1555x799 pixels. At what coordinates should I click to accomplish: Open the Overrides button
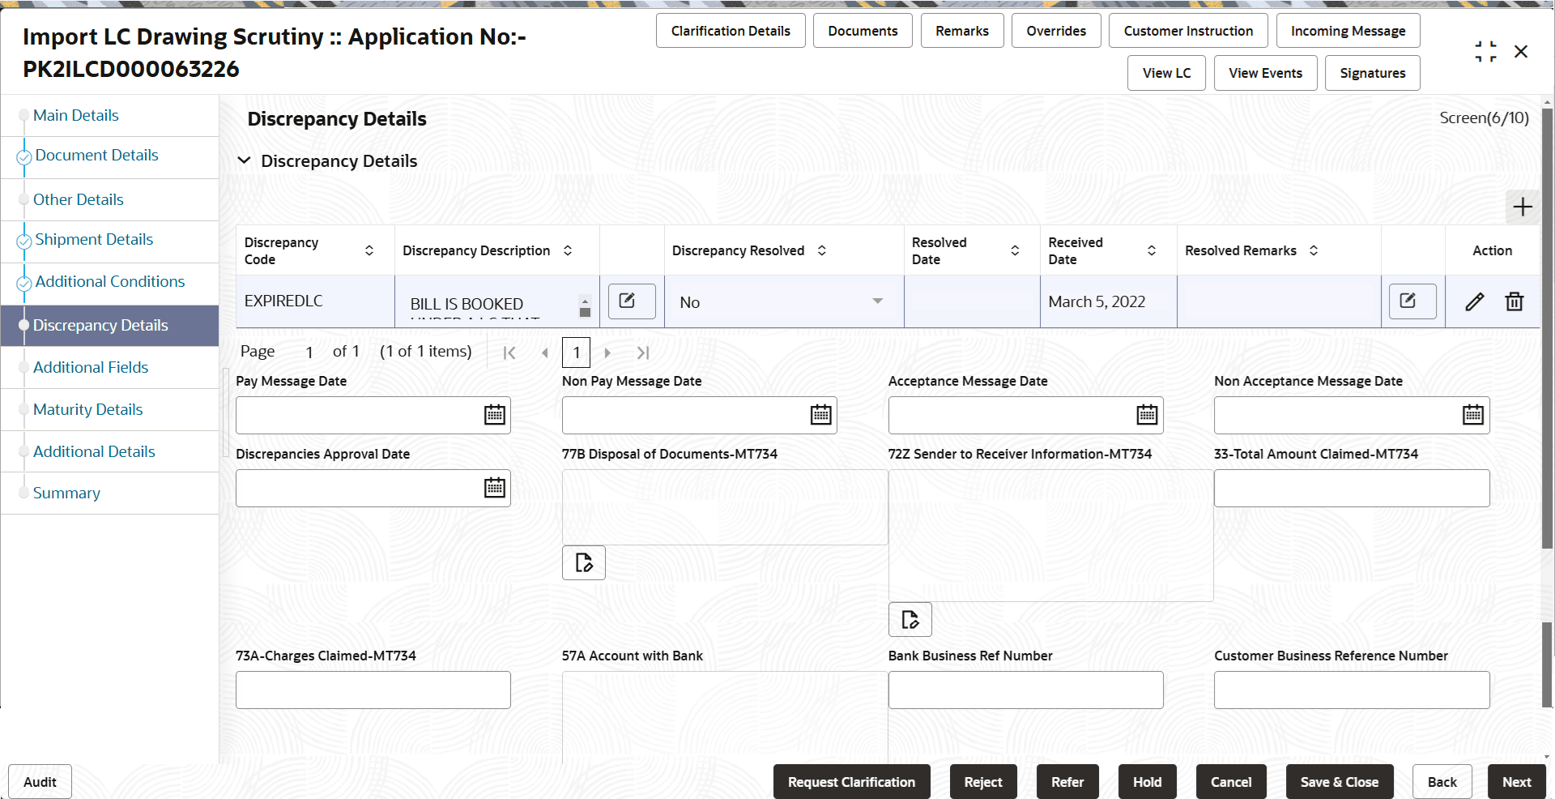pos(1056,31)
